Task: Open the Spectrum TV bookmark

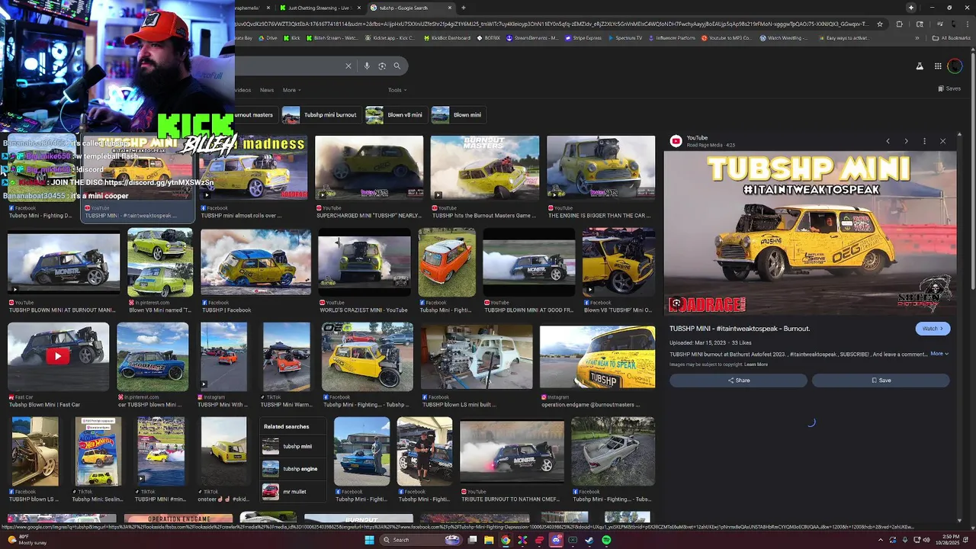Action: 625,38
